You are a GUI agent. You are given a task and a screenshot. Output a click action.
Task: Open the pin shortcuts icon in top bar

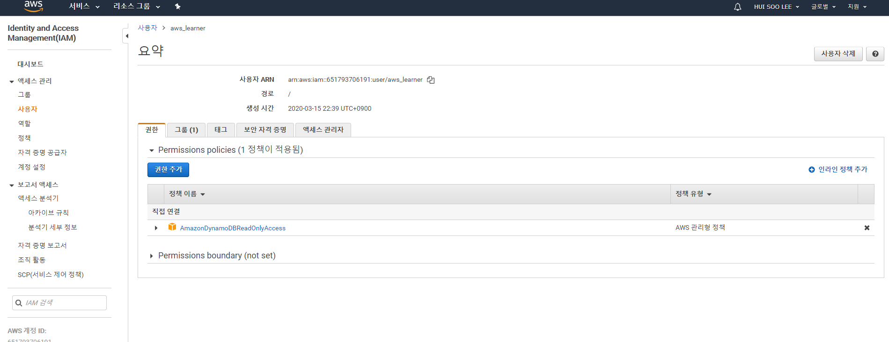[x=177, y=7]
